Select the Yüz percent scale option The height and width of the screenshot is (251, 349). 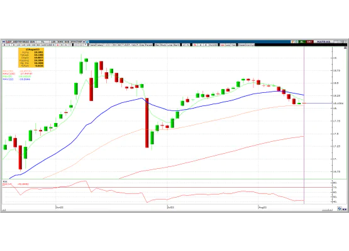pyautogui.click(x=233, y=45)
